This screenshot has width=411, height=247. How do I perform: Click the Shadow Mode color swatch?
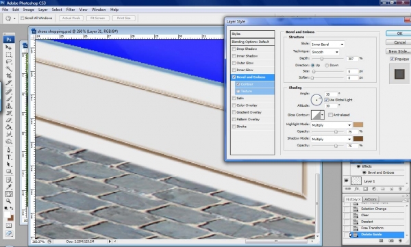[358, 139]
